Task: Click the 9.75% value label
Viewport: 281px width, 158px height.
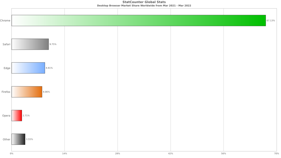Action: 53,44
